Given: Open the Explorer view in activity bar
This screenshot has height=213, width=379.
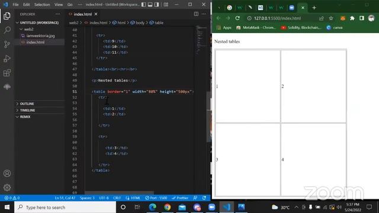Looking at the screenshot, I should [x=7, y=16].
